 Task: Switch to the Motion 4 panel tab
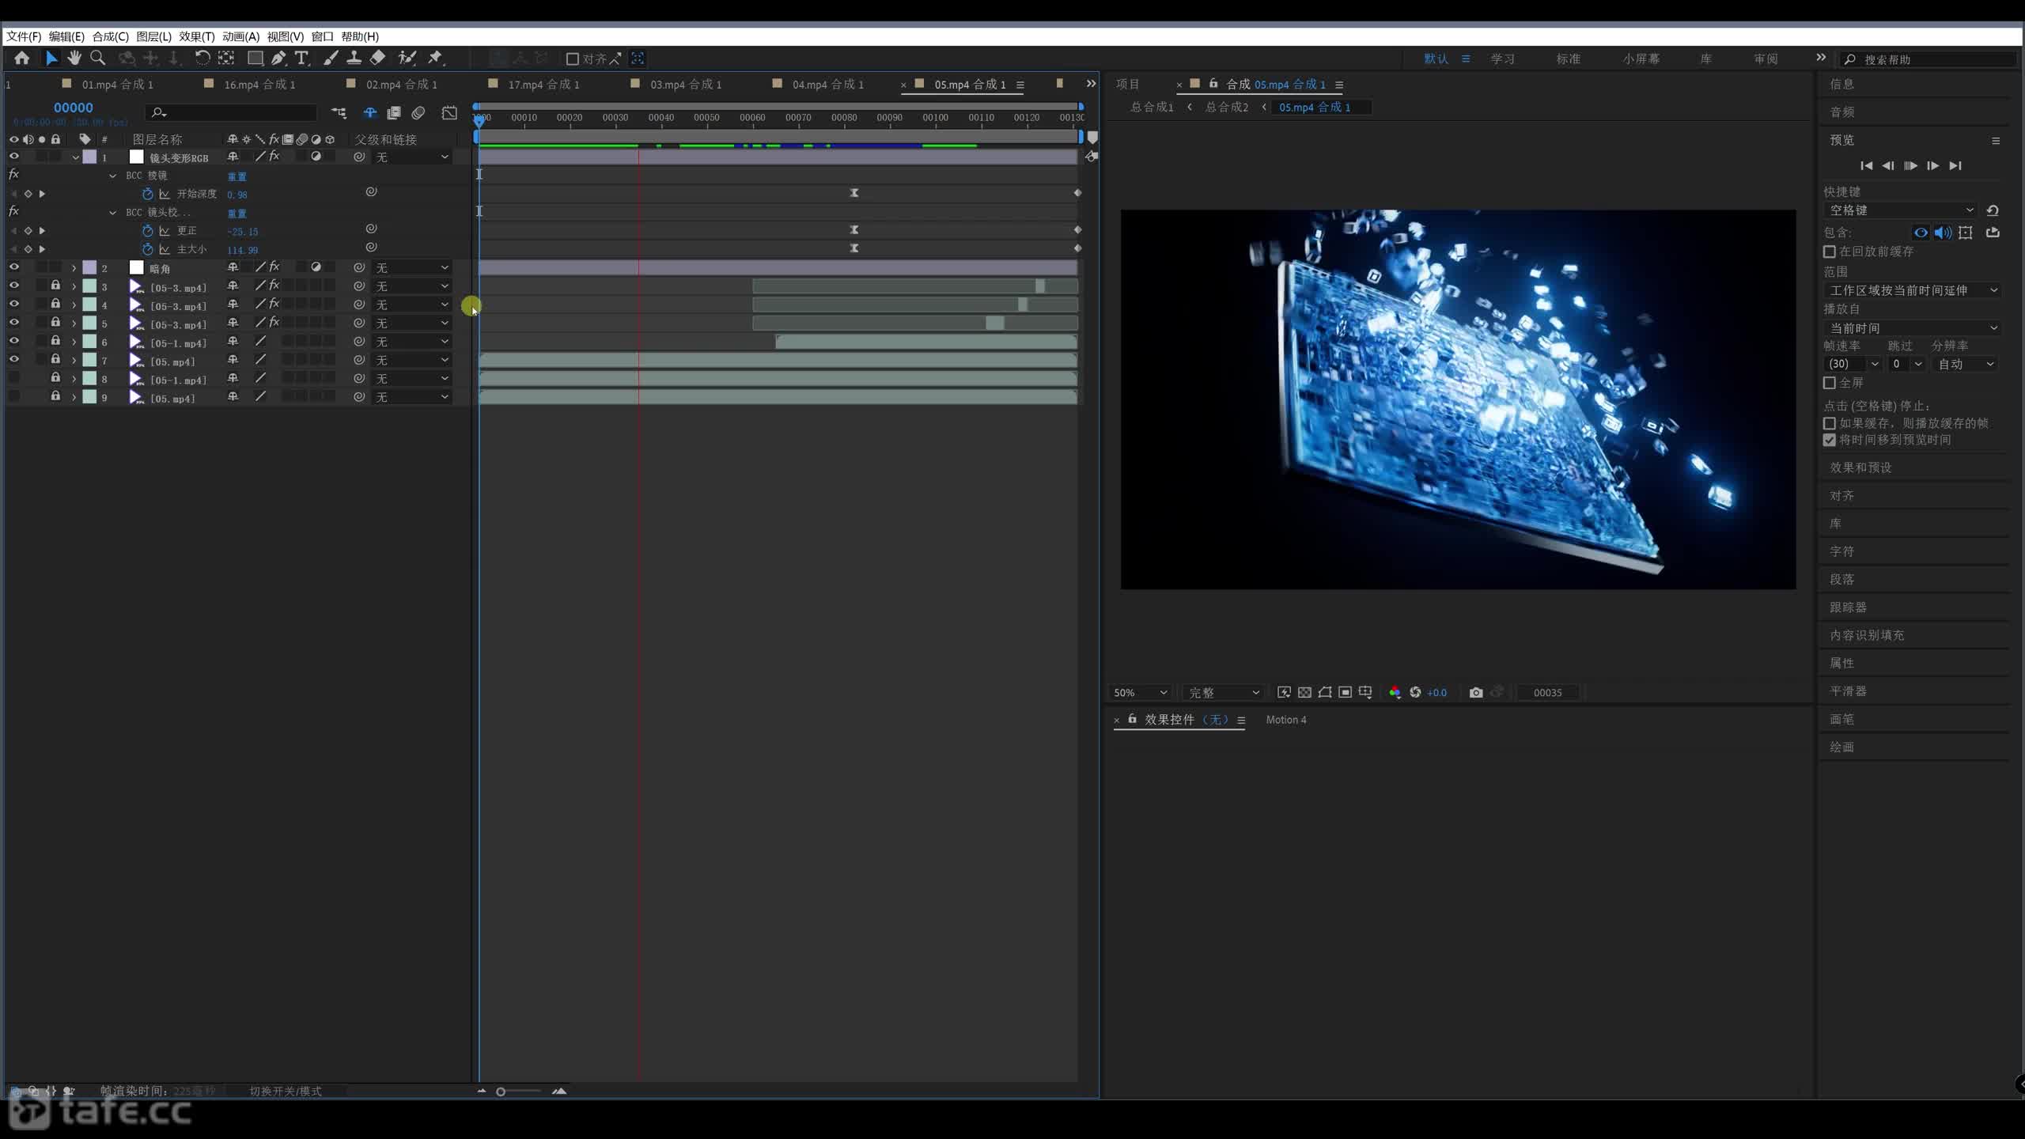[1285, 720]
